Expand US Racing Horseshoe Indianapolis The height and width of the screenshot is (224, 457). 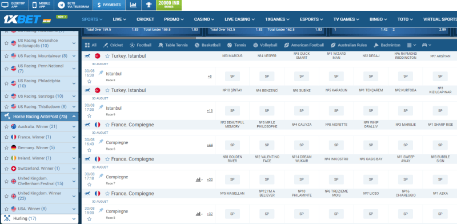tap(74, 43)
